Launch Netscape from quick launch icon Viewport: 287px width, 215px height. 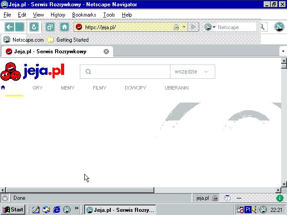tap(67, 210)
